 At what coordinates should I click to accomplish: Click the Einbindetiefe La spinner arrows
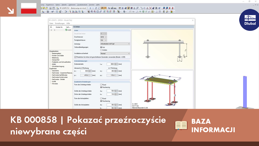115,64
